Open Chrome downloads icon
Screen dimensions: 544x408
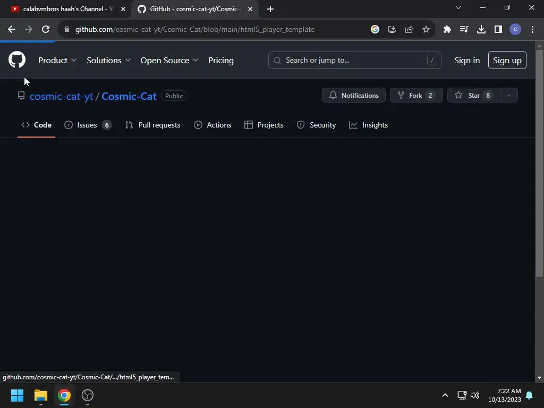click(481, 30)
